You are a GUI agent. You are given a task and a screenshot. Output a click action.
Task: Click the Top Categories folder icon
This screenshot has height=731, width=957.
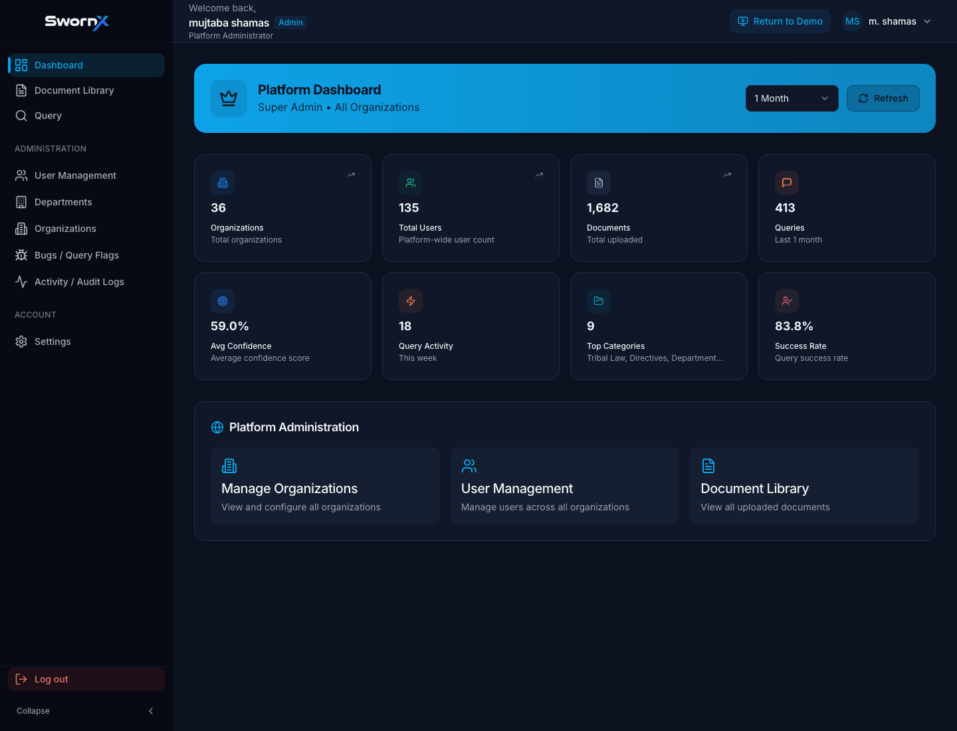[599, 301]
